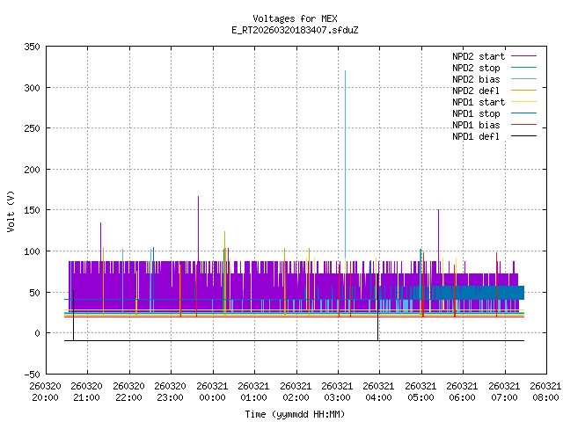
Task: Click the 260321 04:00 time tick label
Action: tap(378, 390)
